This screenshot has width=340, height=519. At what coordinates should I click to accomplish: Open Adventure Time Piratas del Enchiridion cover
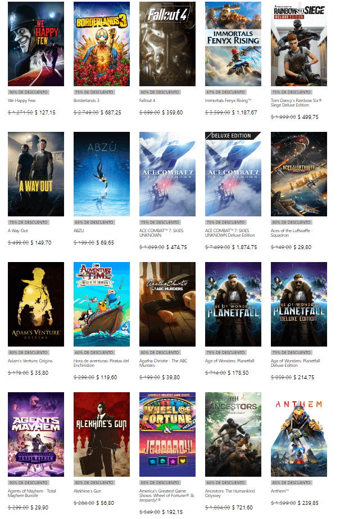coord(102,304)
